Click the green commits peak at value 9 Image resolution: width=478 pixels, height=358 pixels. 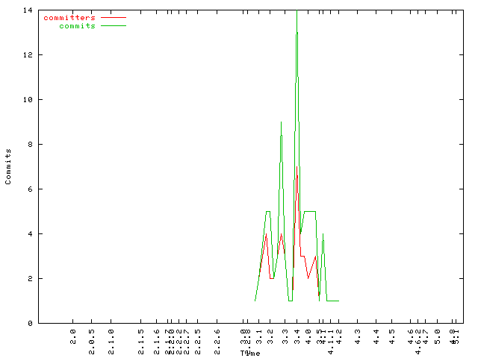[x=281, y=122]
